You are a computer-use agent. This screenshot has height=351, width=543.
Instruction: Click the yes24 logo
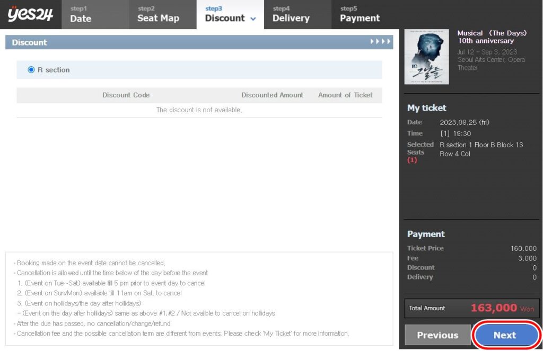[30, 14]
